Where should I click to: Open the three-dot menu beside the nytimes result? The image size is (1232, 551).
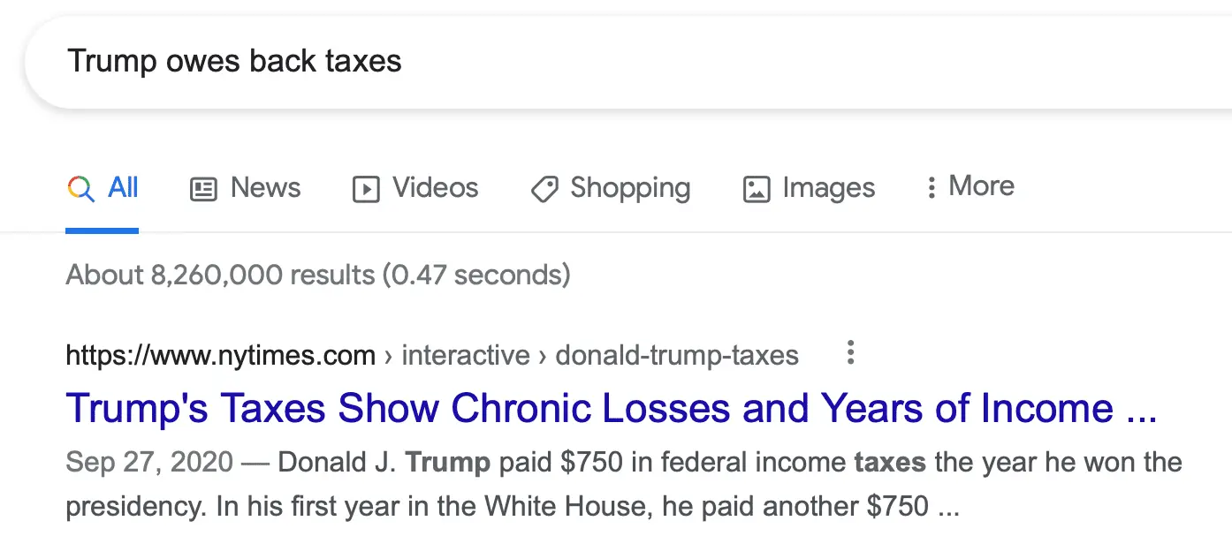tap(850, 353)
